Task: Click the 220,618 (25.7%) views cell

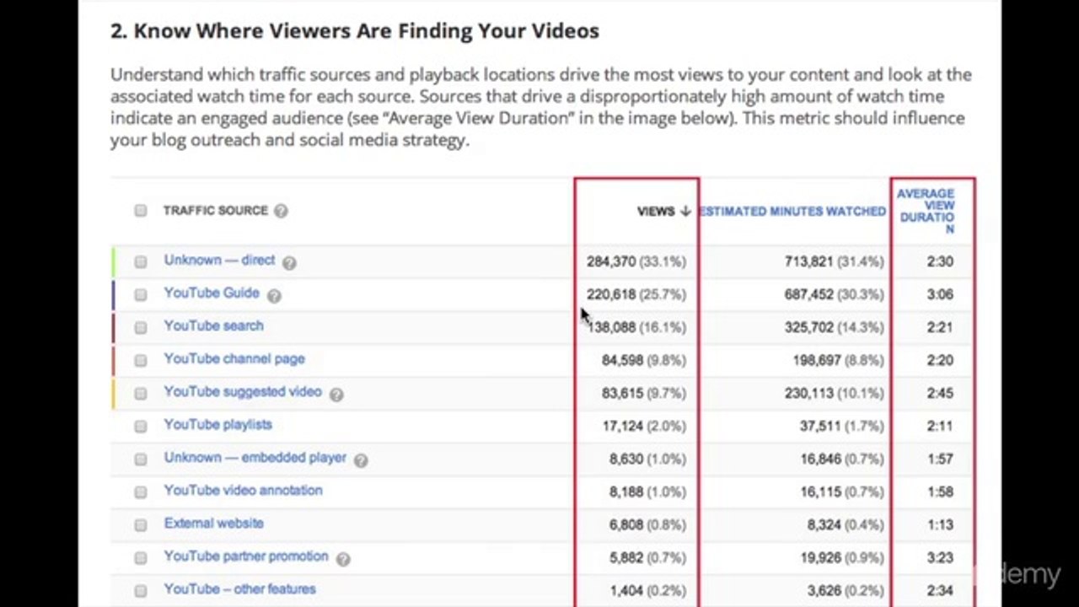Action: coord(636,294)
